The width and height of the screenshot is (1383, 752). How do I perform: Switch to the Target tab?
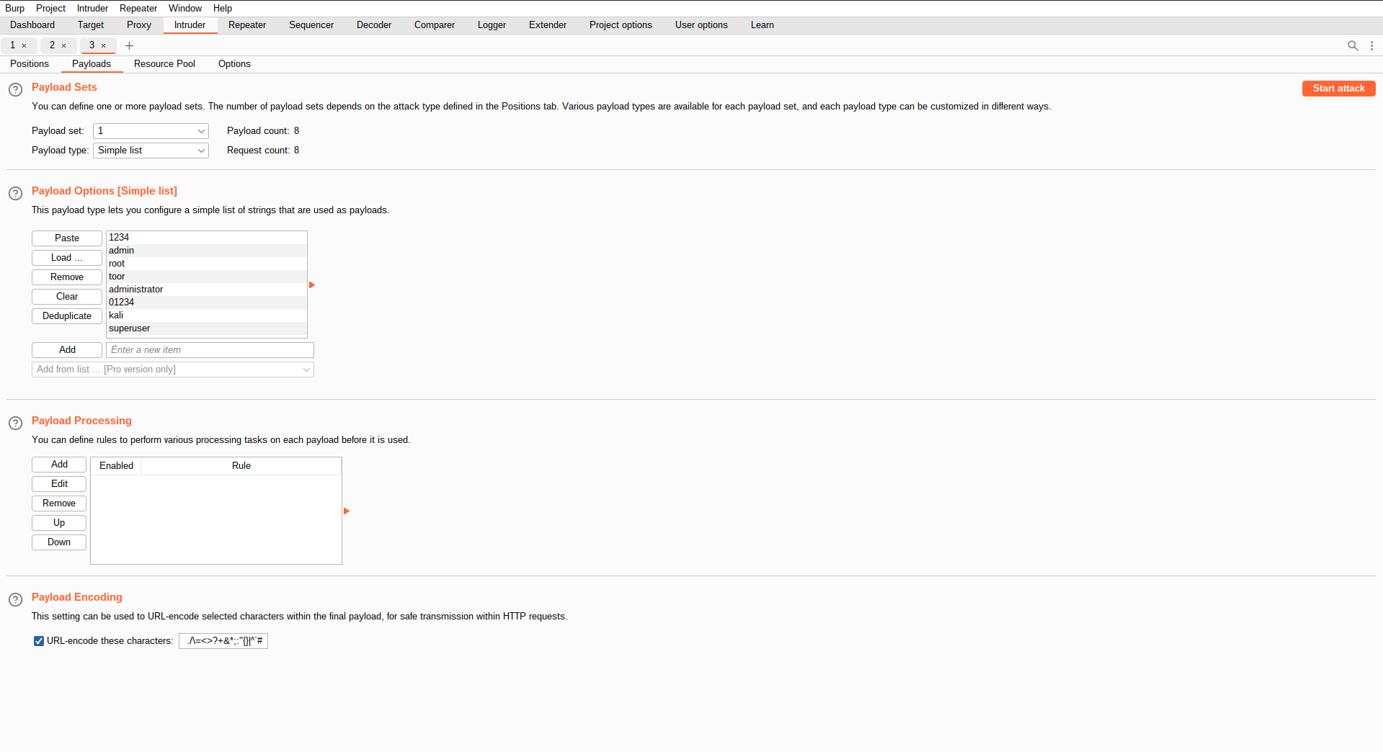point(91,25)
